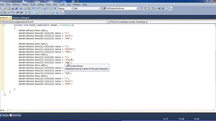Click the New Project toolbar icon
The height and width of the screenshot is (121, 216).
3,8
